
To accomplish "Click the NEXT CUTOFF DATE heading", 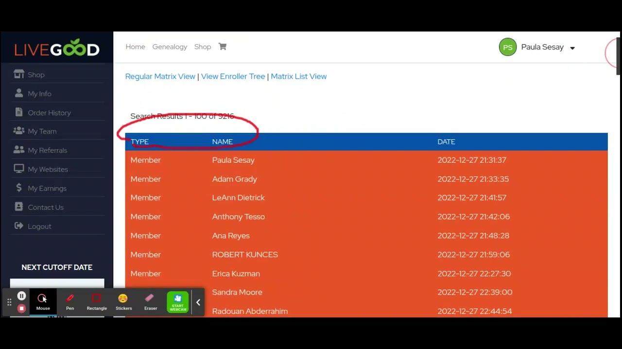I will point(57,267).
